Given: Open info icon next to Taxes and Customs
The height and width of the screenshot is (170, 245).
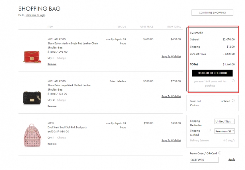Looking at the screenshot, I should click(x=233, y=101).
